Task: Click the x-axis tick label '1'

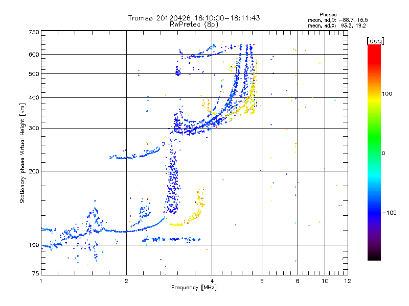Action: pos(41,281)
